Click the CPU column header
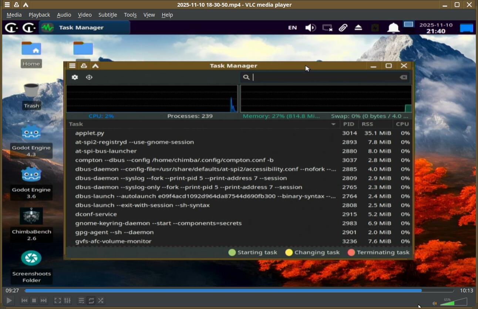The width and height of the screenshot is (478, 309). point(402,124)
